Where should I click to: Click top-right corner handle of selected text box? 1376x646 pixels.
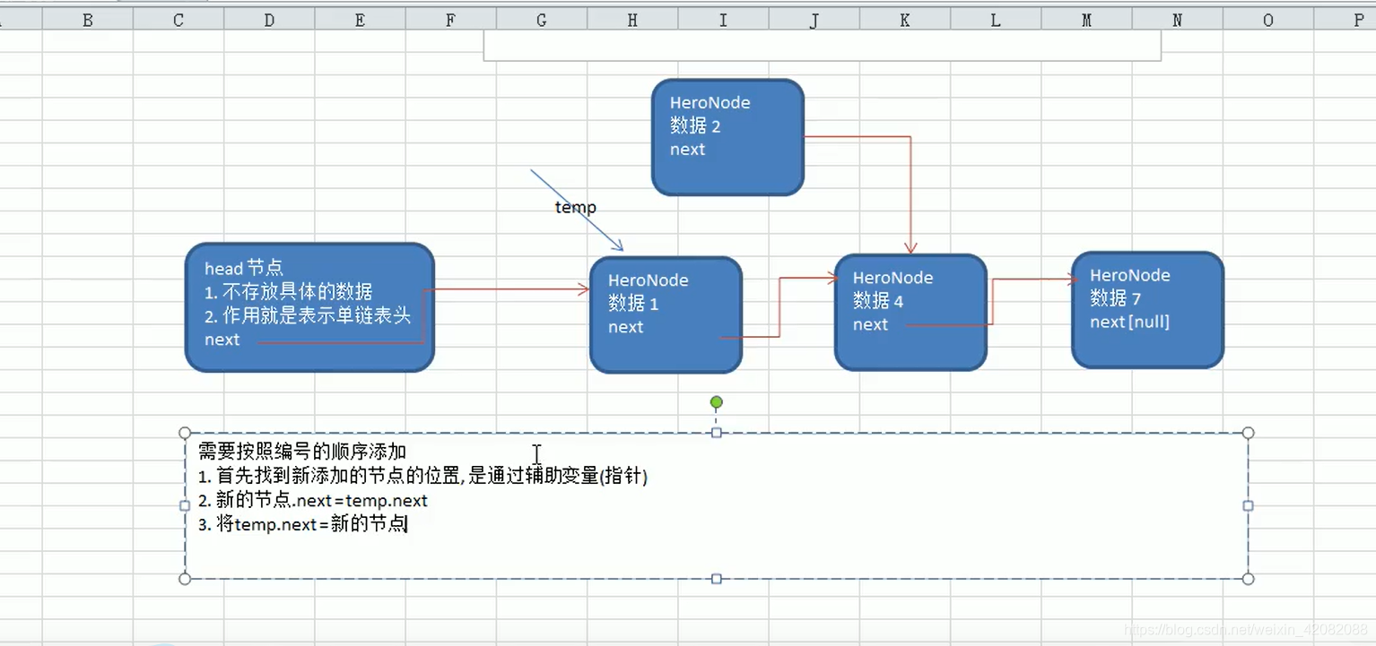point(1248,433)
